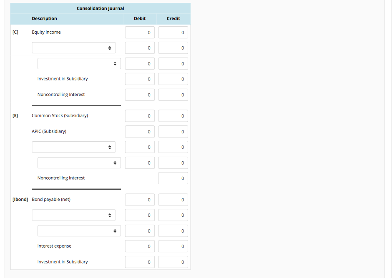Viewport: 392px width, 278px height.
Task: Click the Bond payable (net) Debit field
Action: (x=140, y=199)
